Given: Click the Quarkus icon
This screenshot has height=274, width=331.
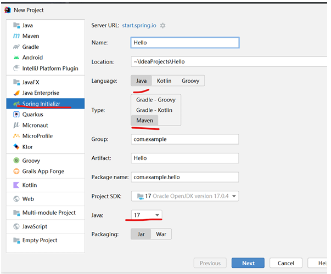Looking at the screenshot, I should pyautogui.click(x=16, y=115).
